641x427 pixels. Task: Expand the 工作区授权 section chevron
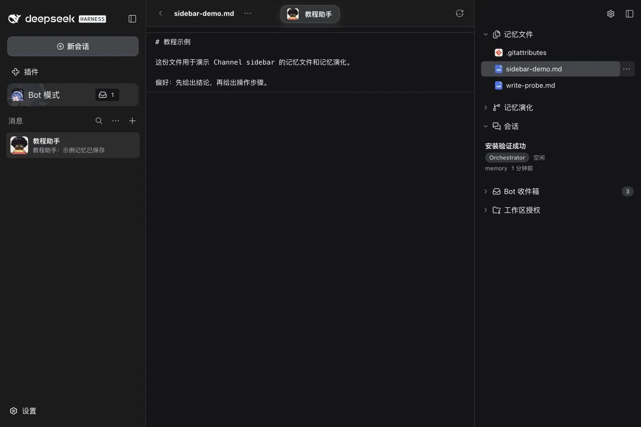[x=486, y=210]
